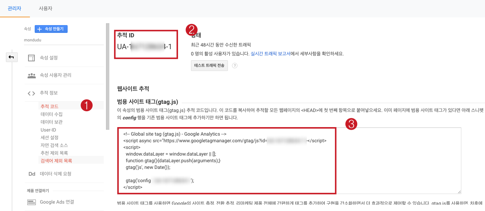
Task: Click the 테스트 트래픽 전송 button
Action: [209, 65]
